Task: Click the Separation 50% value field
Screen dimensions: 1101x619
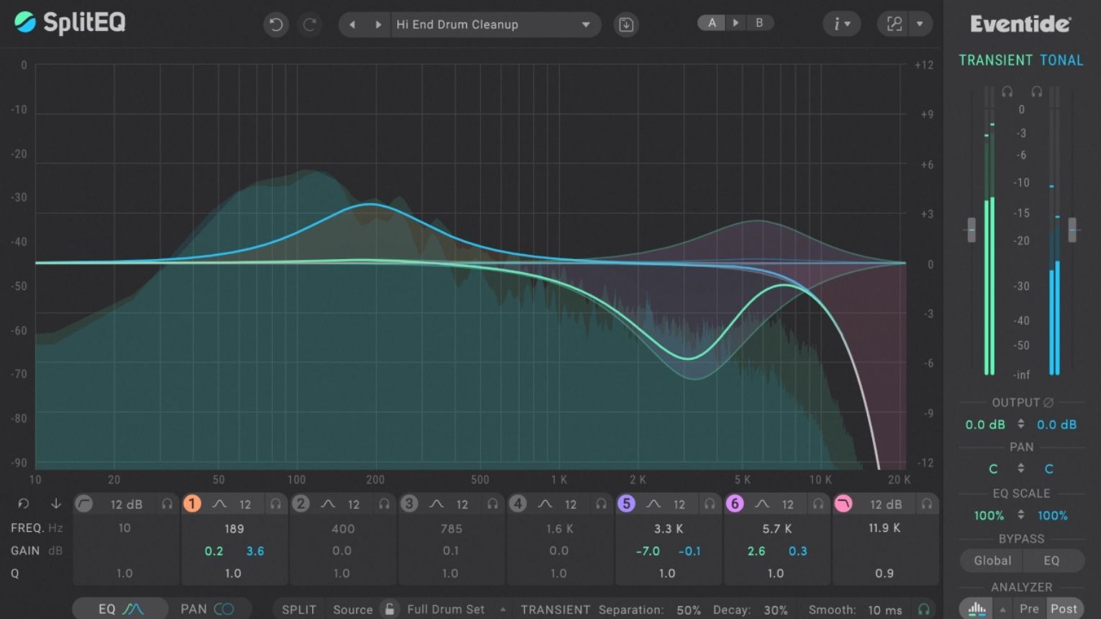Action: click(x=688, y=610)
